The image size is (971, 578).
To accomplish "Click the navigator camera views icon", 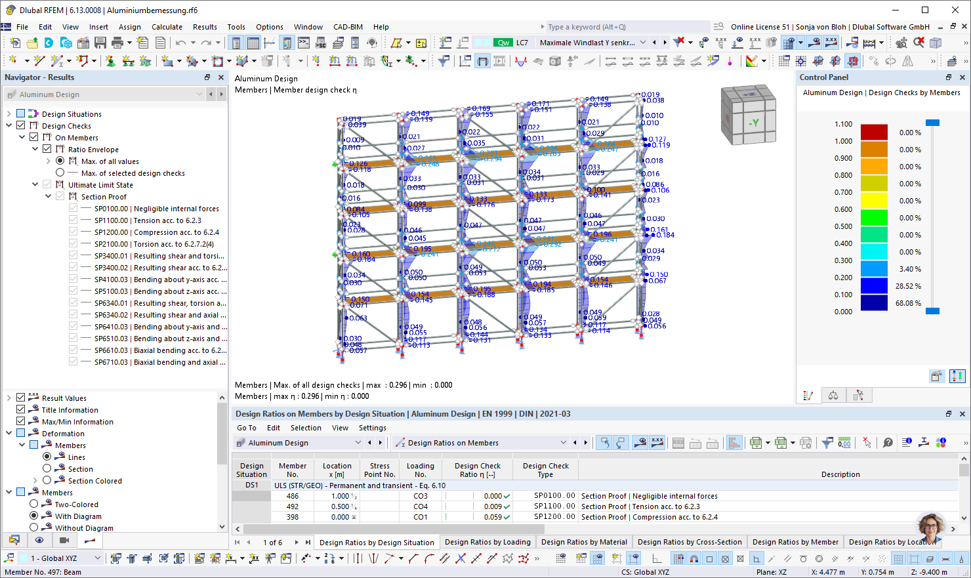I will [64, 540].
